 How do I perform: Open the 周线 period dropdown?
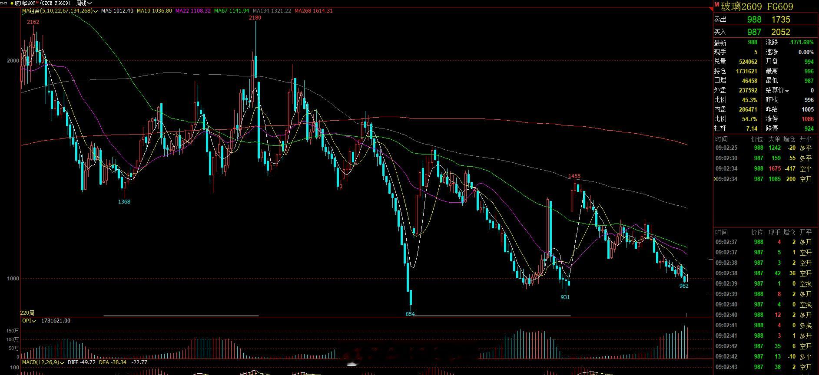[84, 3]
